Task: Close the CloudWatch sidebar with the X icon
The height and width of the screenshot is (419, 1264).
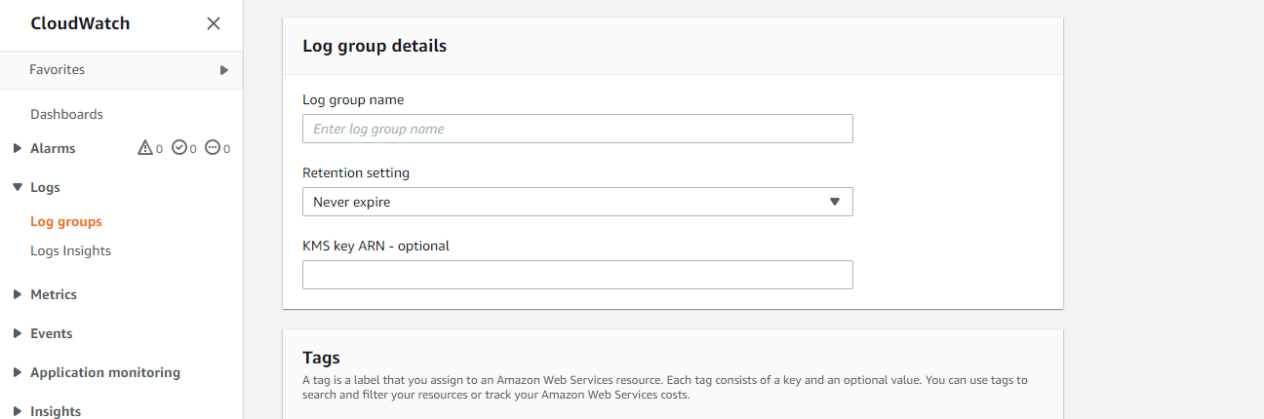Action: (214, 23)
